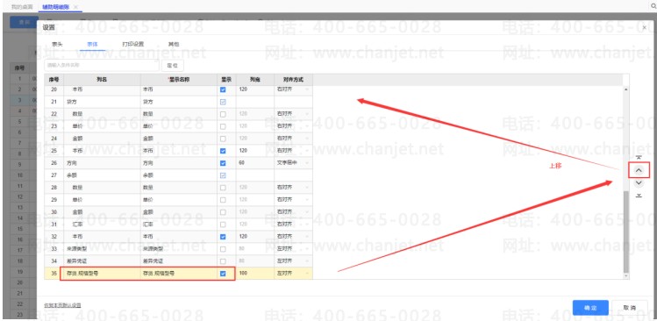The width and height of the screenshot is (657, 321).
Task: Select the 表体 tab
Action: (92, 44)
